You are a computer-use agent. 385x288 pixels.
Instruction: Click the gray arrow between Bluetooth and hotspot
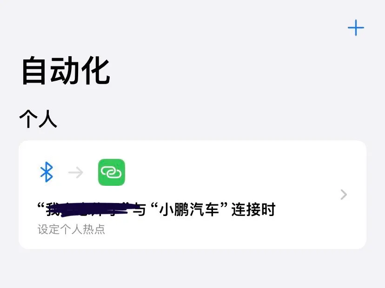(76, 172)
